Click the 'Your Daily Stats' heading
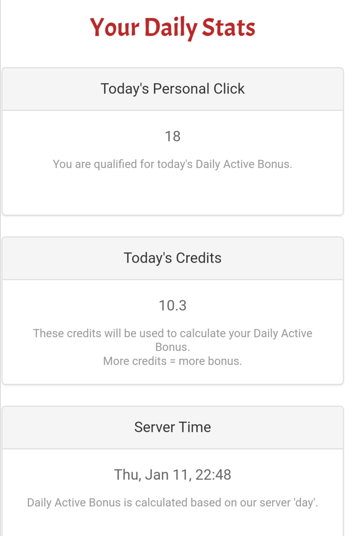Screen dimensions: 352x536 coord(172,28)
